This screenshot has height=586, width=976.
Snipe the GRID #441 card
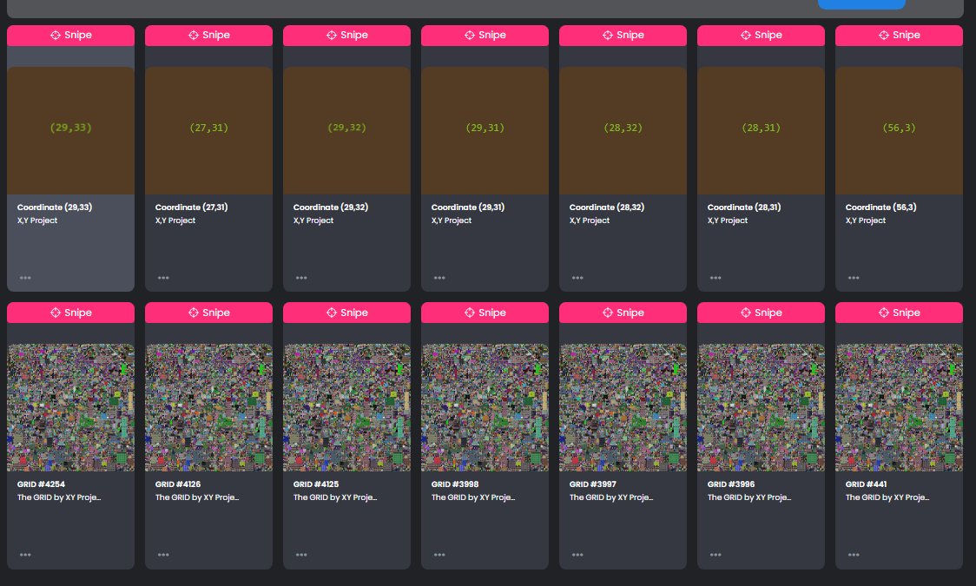(x=899, y=313)
